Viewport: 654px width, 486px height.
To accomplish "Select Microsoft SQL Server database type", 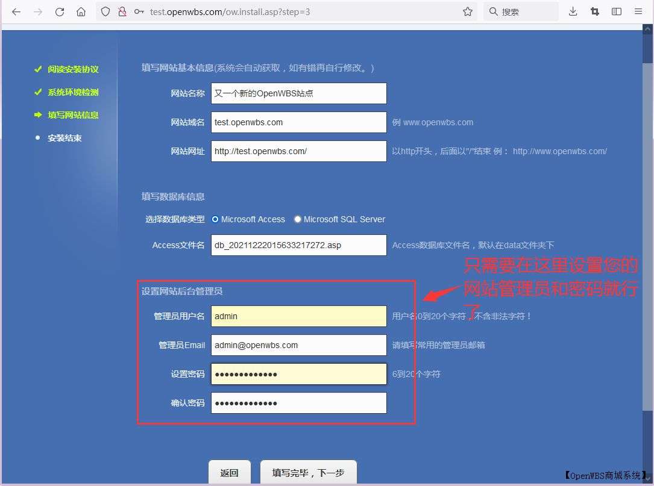I will point(297,219).
